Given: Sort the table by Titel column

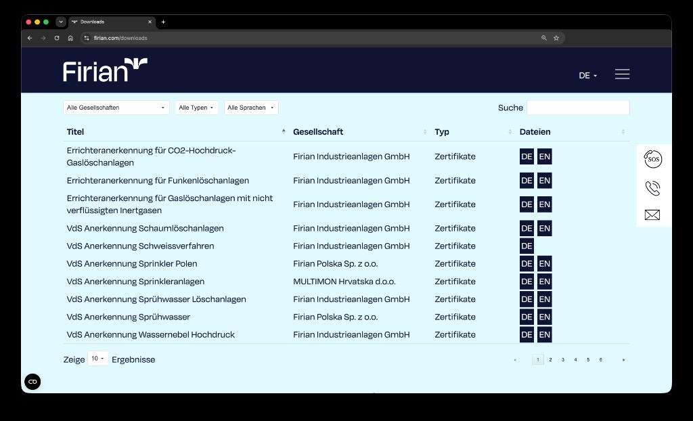Looking at the screenshot, I should click(x=176, y=132).
